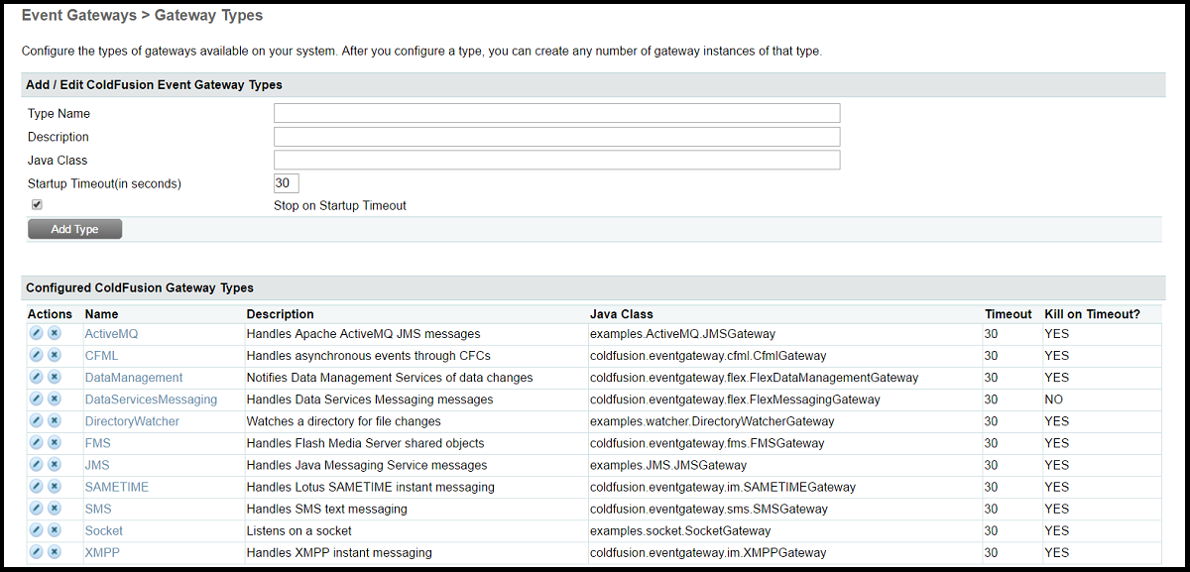1190x572 pixels.
Task: Click 'Handles Apache ActiveMQ JMS messages' description
Action: pos(363,334)
